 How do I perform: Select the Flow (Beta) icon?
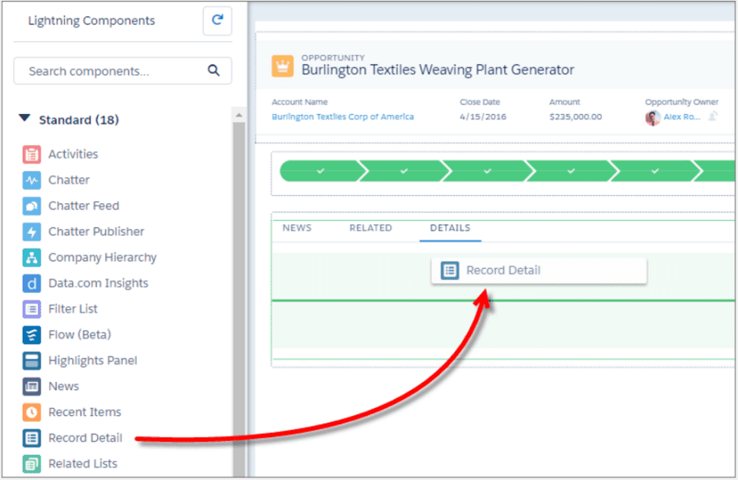tap(32, 335)
